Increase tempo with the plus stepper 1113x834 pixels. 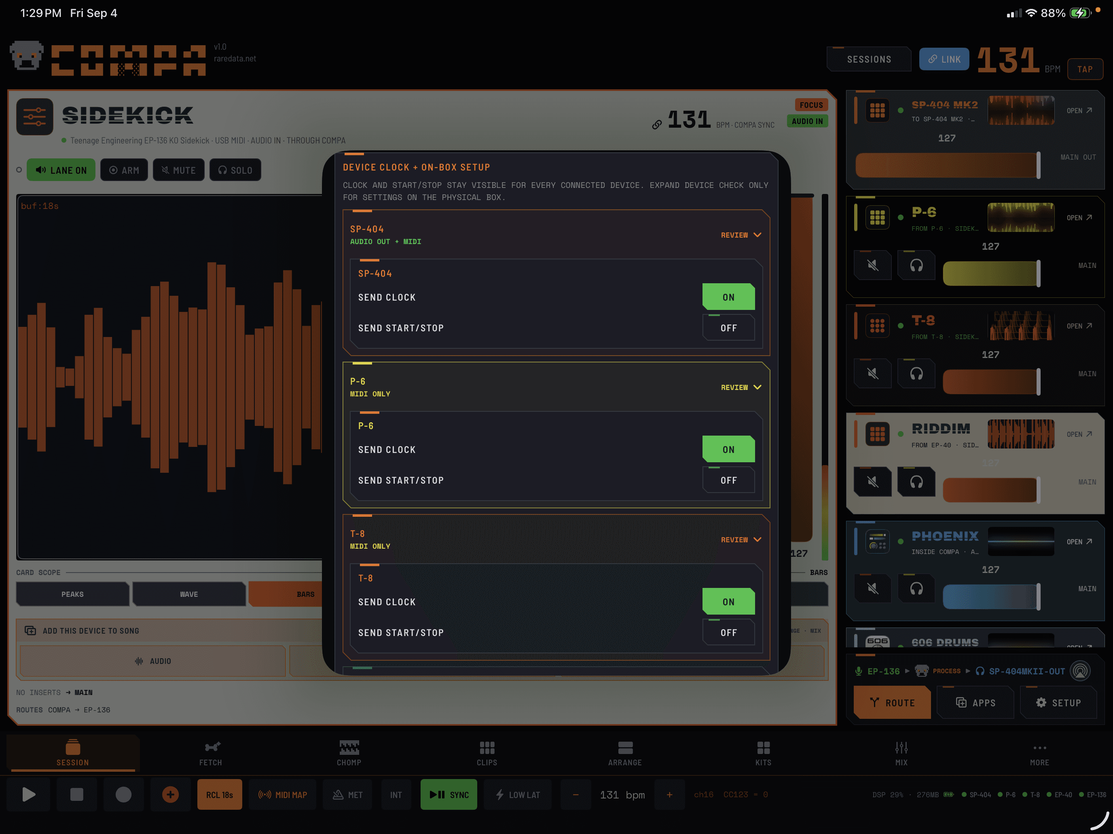pos(669,794)
